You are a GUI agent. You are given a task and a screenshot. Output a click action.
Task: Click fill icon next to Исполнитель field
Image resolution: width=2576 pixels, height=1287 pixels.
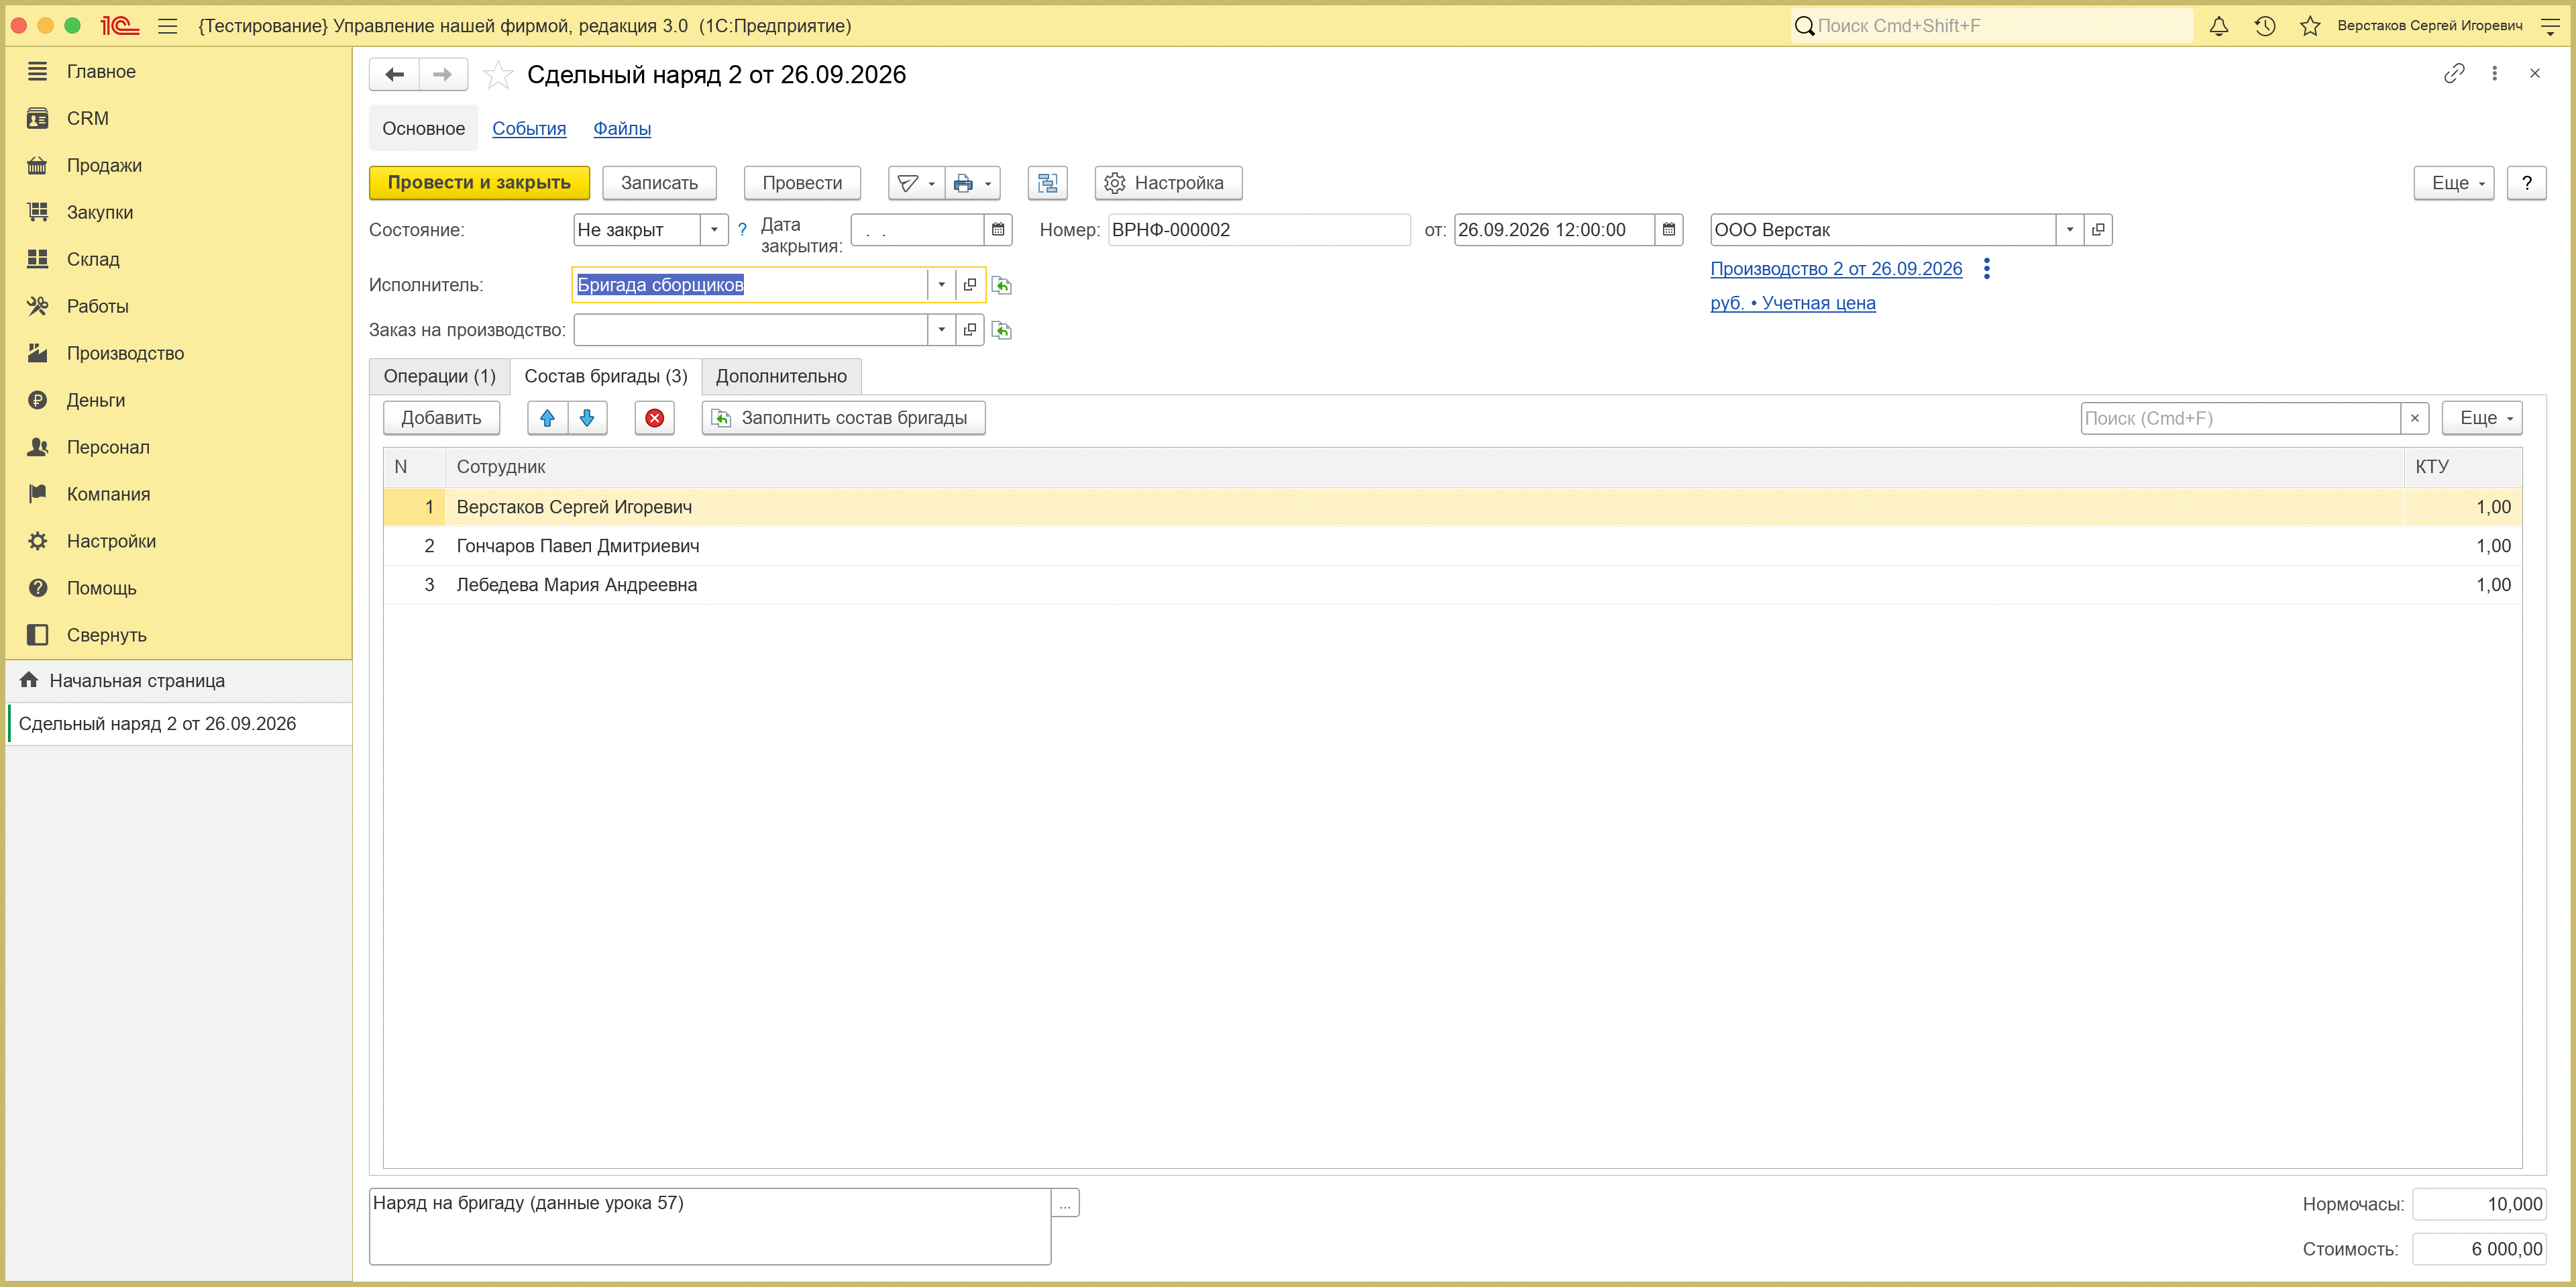[x=1001, y=286]
